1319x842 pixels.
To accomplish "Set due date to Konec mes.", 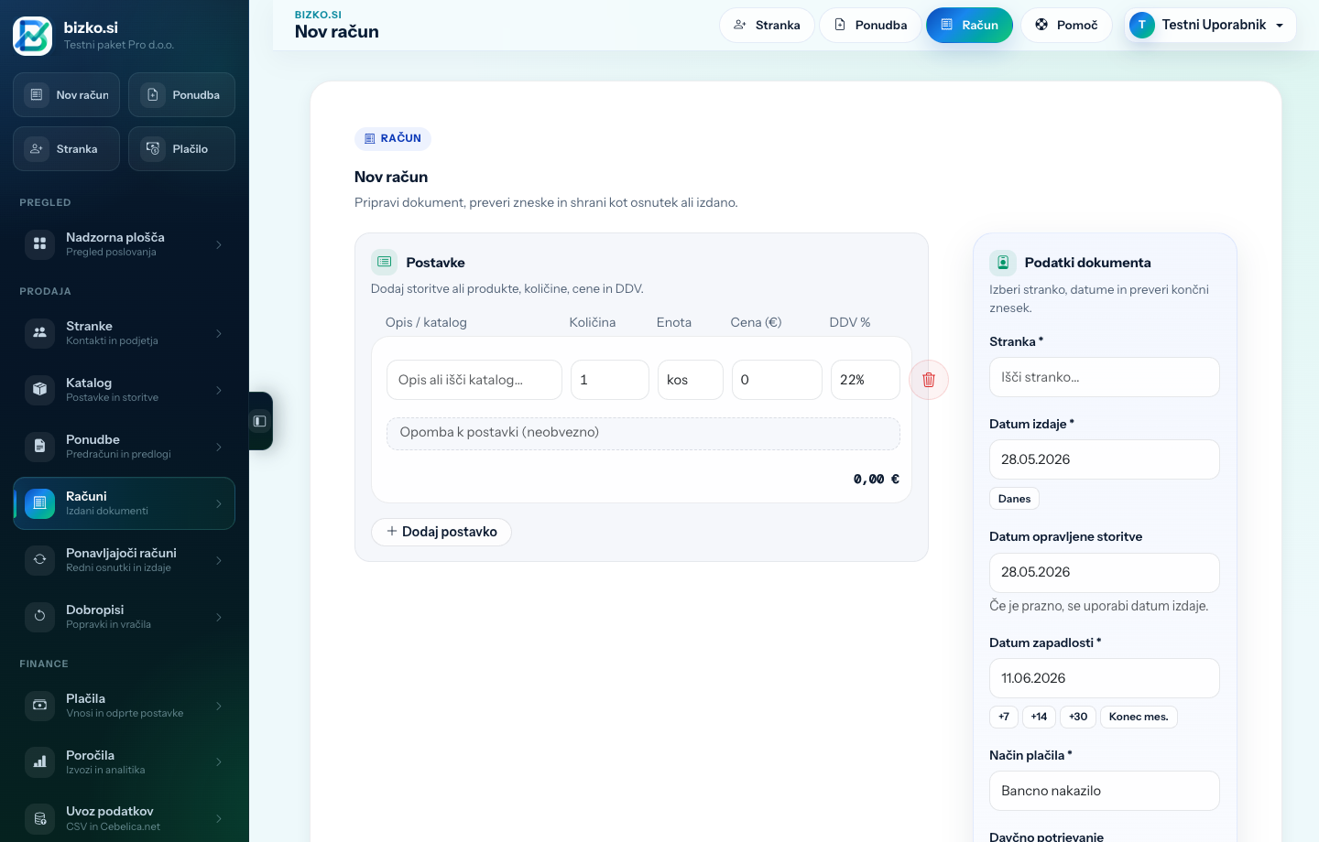I will 1139,717.
